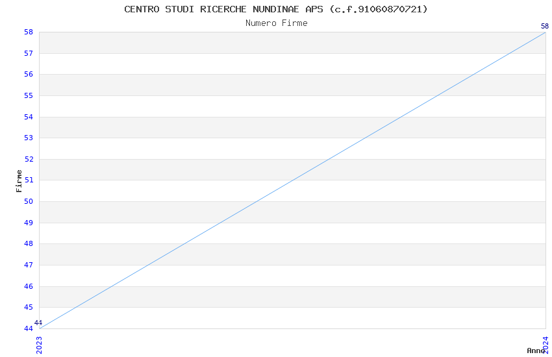Click the vertical axis title Firme

tap(19, 181)
